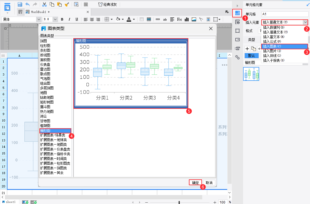The width and height of the screenshot is (310, 204).
Task: Align text center
Action: tap(92, 19)
